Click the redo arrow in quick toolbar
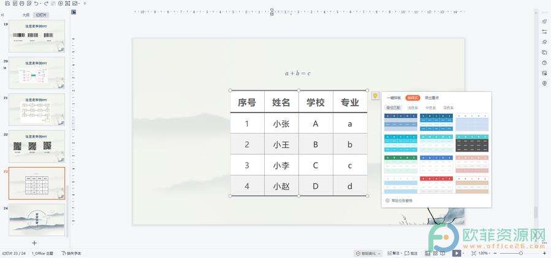 (46, 3)
